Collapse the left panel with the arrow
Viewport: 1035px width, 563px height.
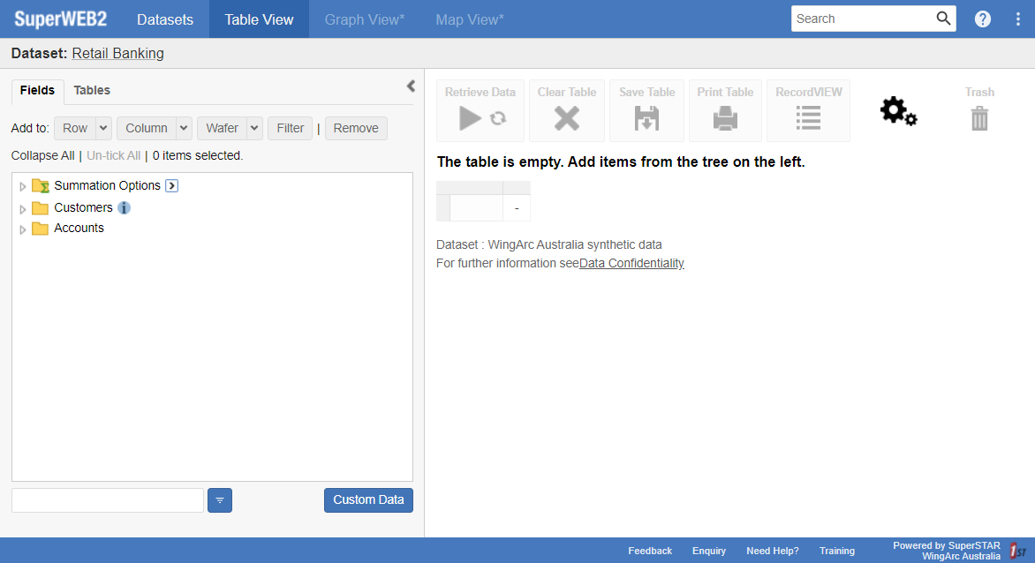[x=411, y=86]
